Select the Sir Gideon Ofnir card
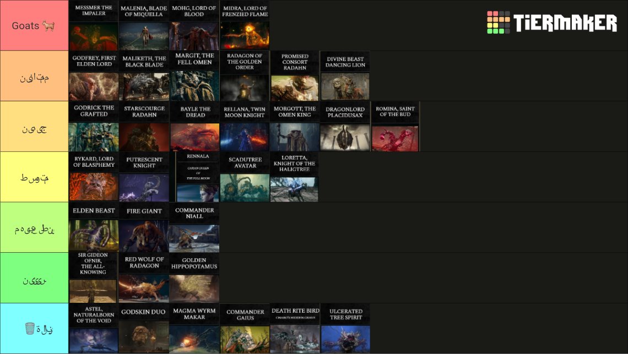The height and width of the screenshot is (354, 628). point(93,277)
